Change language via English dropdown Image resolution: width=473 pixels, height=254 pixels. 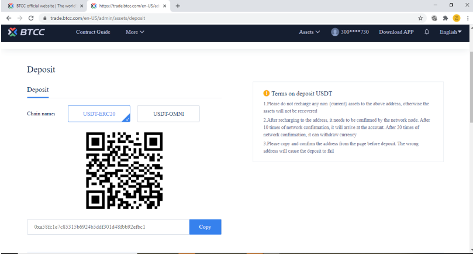450,32
